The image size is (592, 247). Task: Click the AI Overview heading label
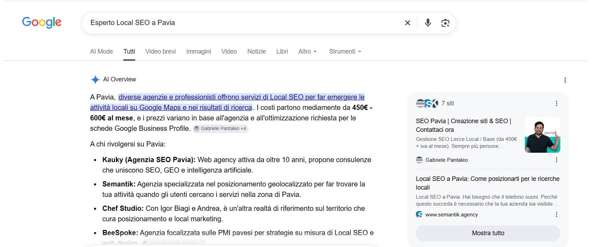119,79
